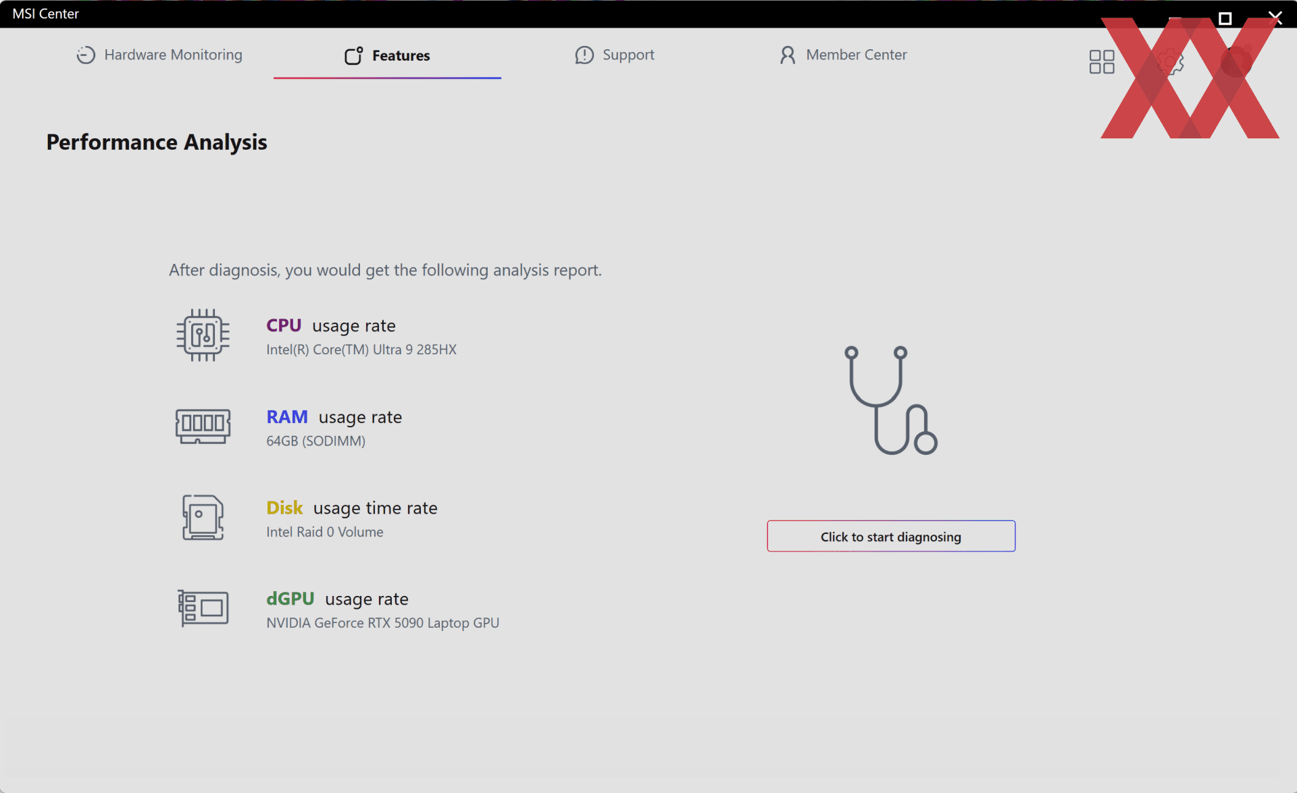Close the MSI Center window

click(1275, 18)
